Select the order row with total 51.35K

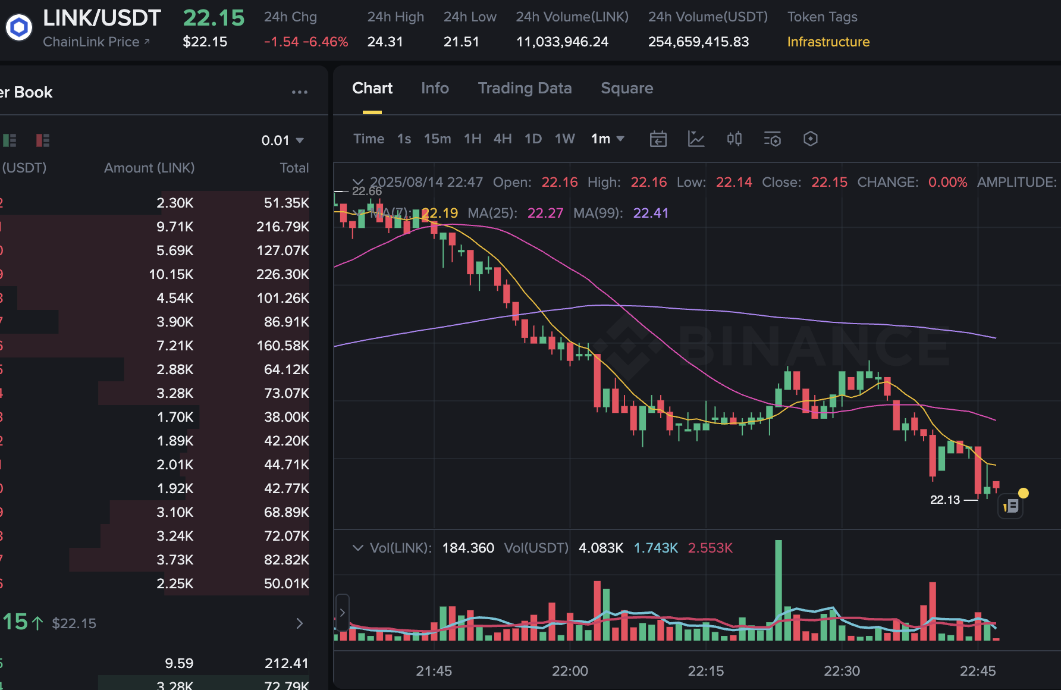point(155,203)
